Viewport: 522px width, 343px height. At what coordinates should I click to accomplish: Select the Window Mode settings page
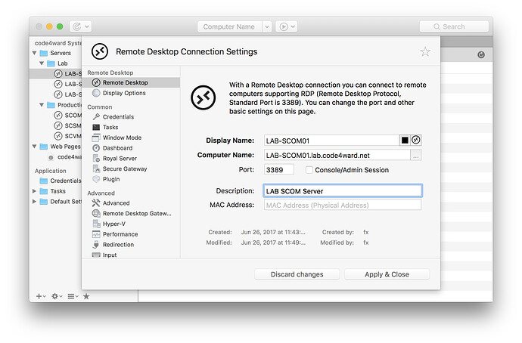coord(122,138)
